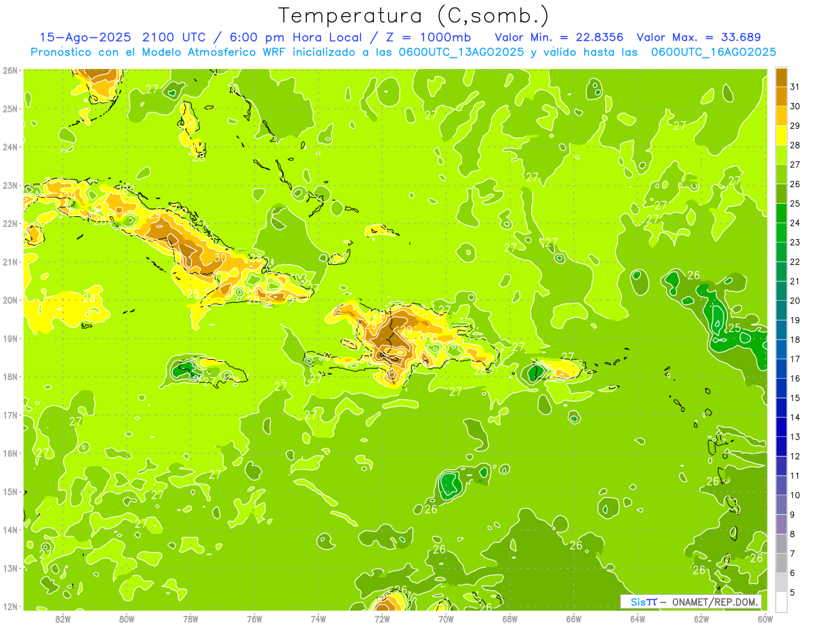This screenshot has width=813, height=628.
Task: Click the '26N' latitude axis label
Action: [x=10, y=70]
